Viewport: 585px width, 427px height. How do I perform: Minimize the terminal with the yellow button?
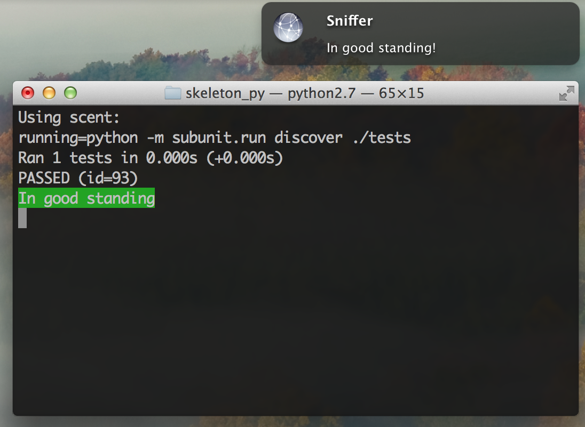pyautogui.click(x=49, y=93)
